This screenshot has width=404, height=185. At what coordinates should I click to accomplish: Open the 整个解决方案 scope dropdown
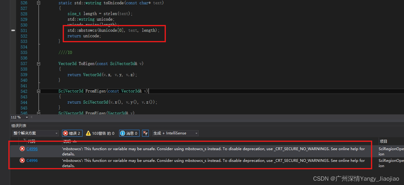click(x=35, y=133)
